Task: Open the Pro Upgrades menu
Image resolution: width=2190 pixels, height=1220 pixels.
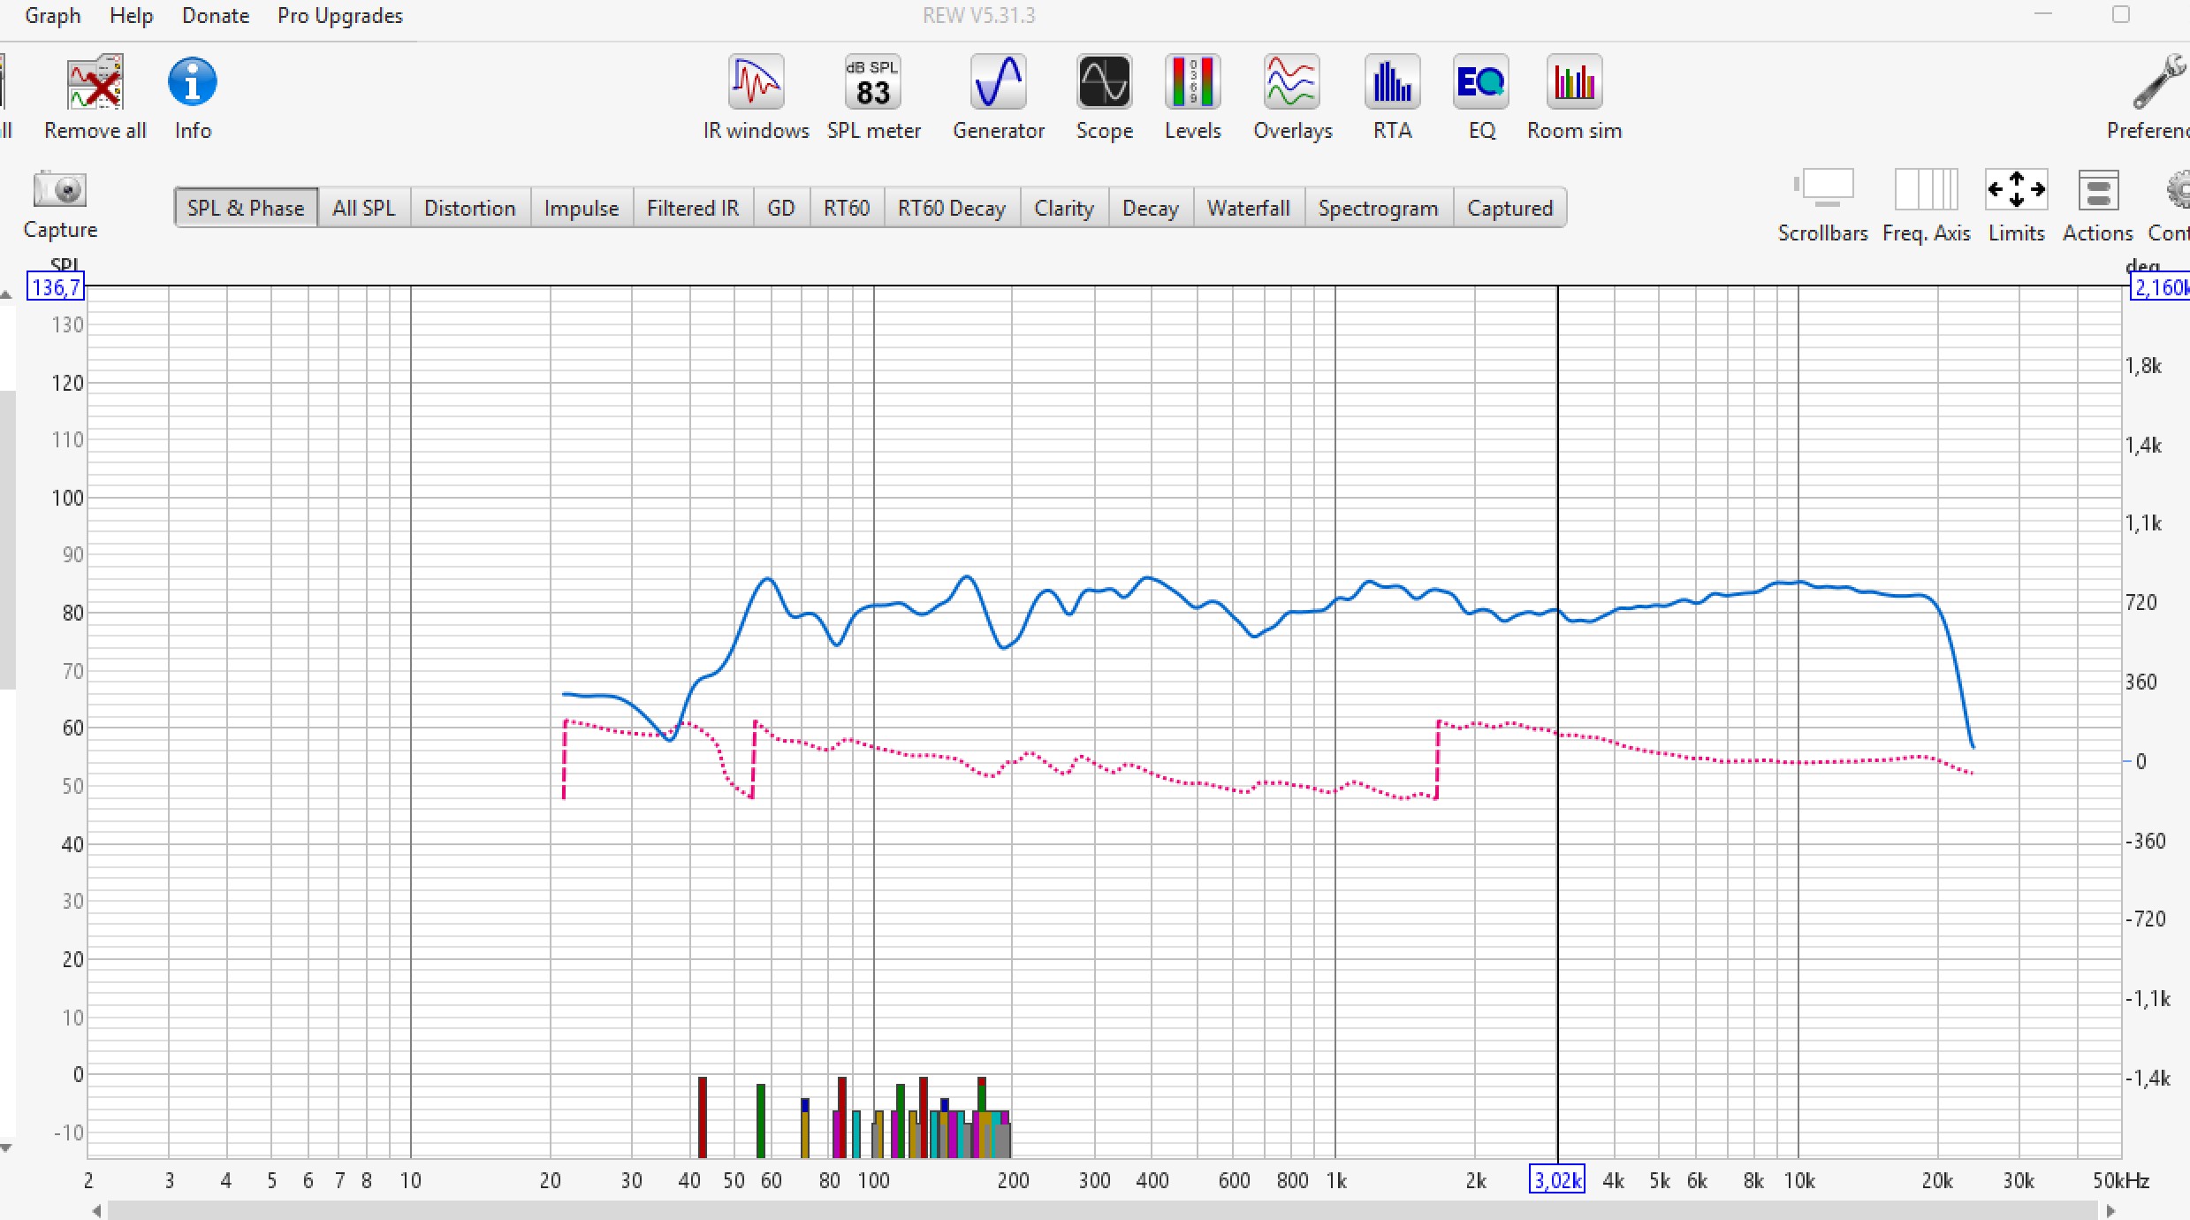Action: point(339,16)
